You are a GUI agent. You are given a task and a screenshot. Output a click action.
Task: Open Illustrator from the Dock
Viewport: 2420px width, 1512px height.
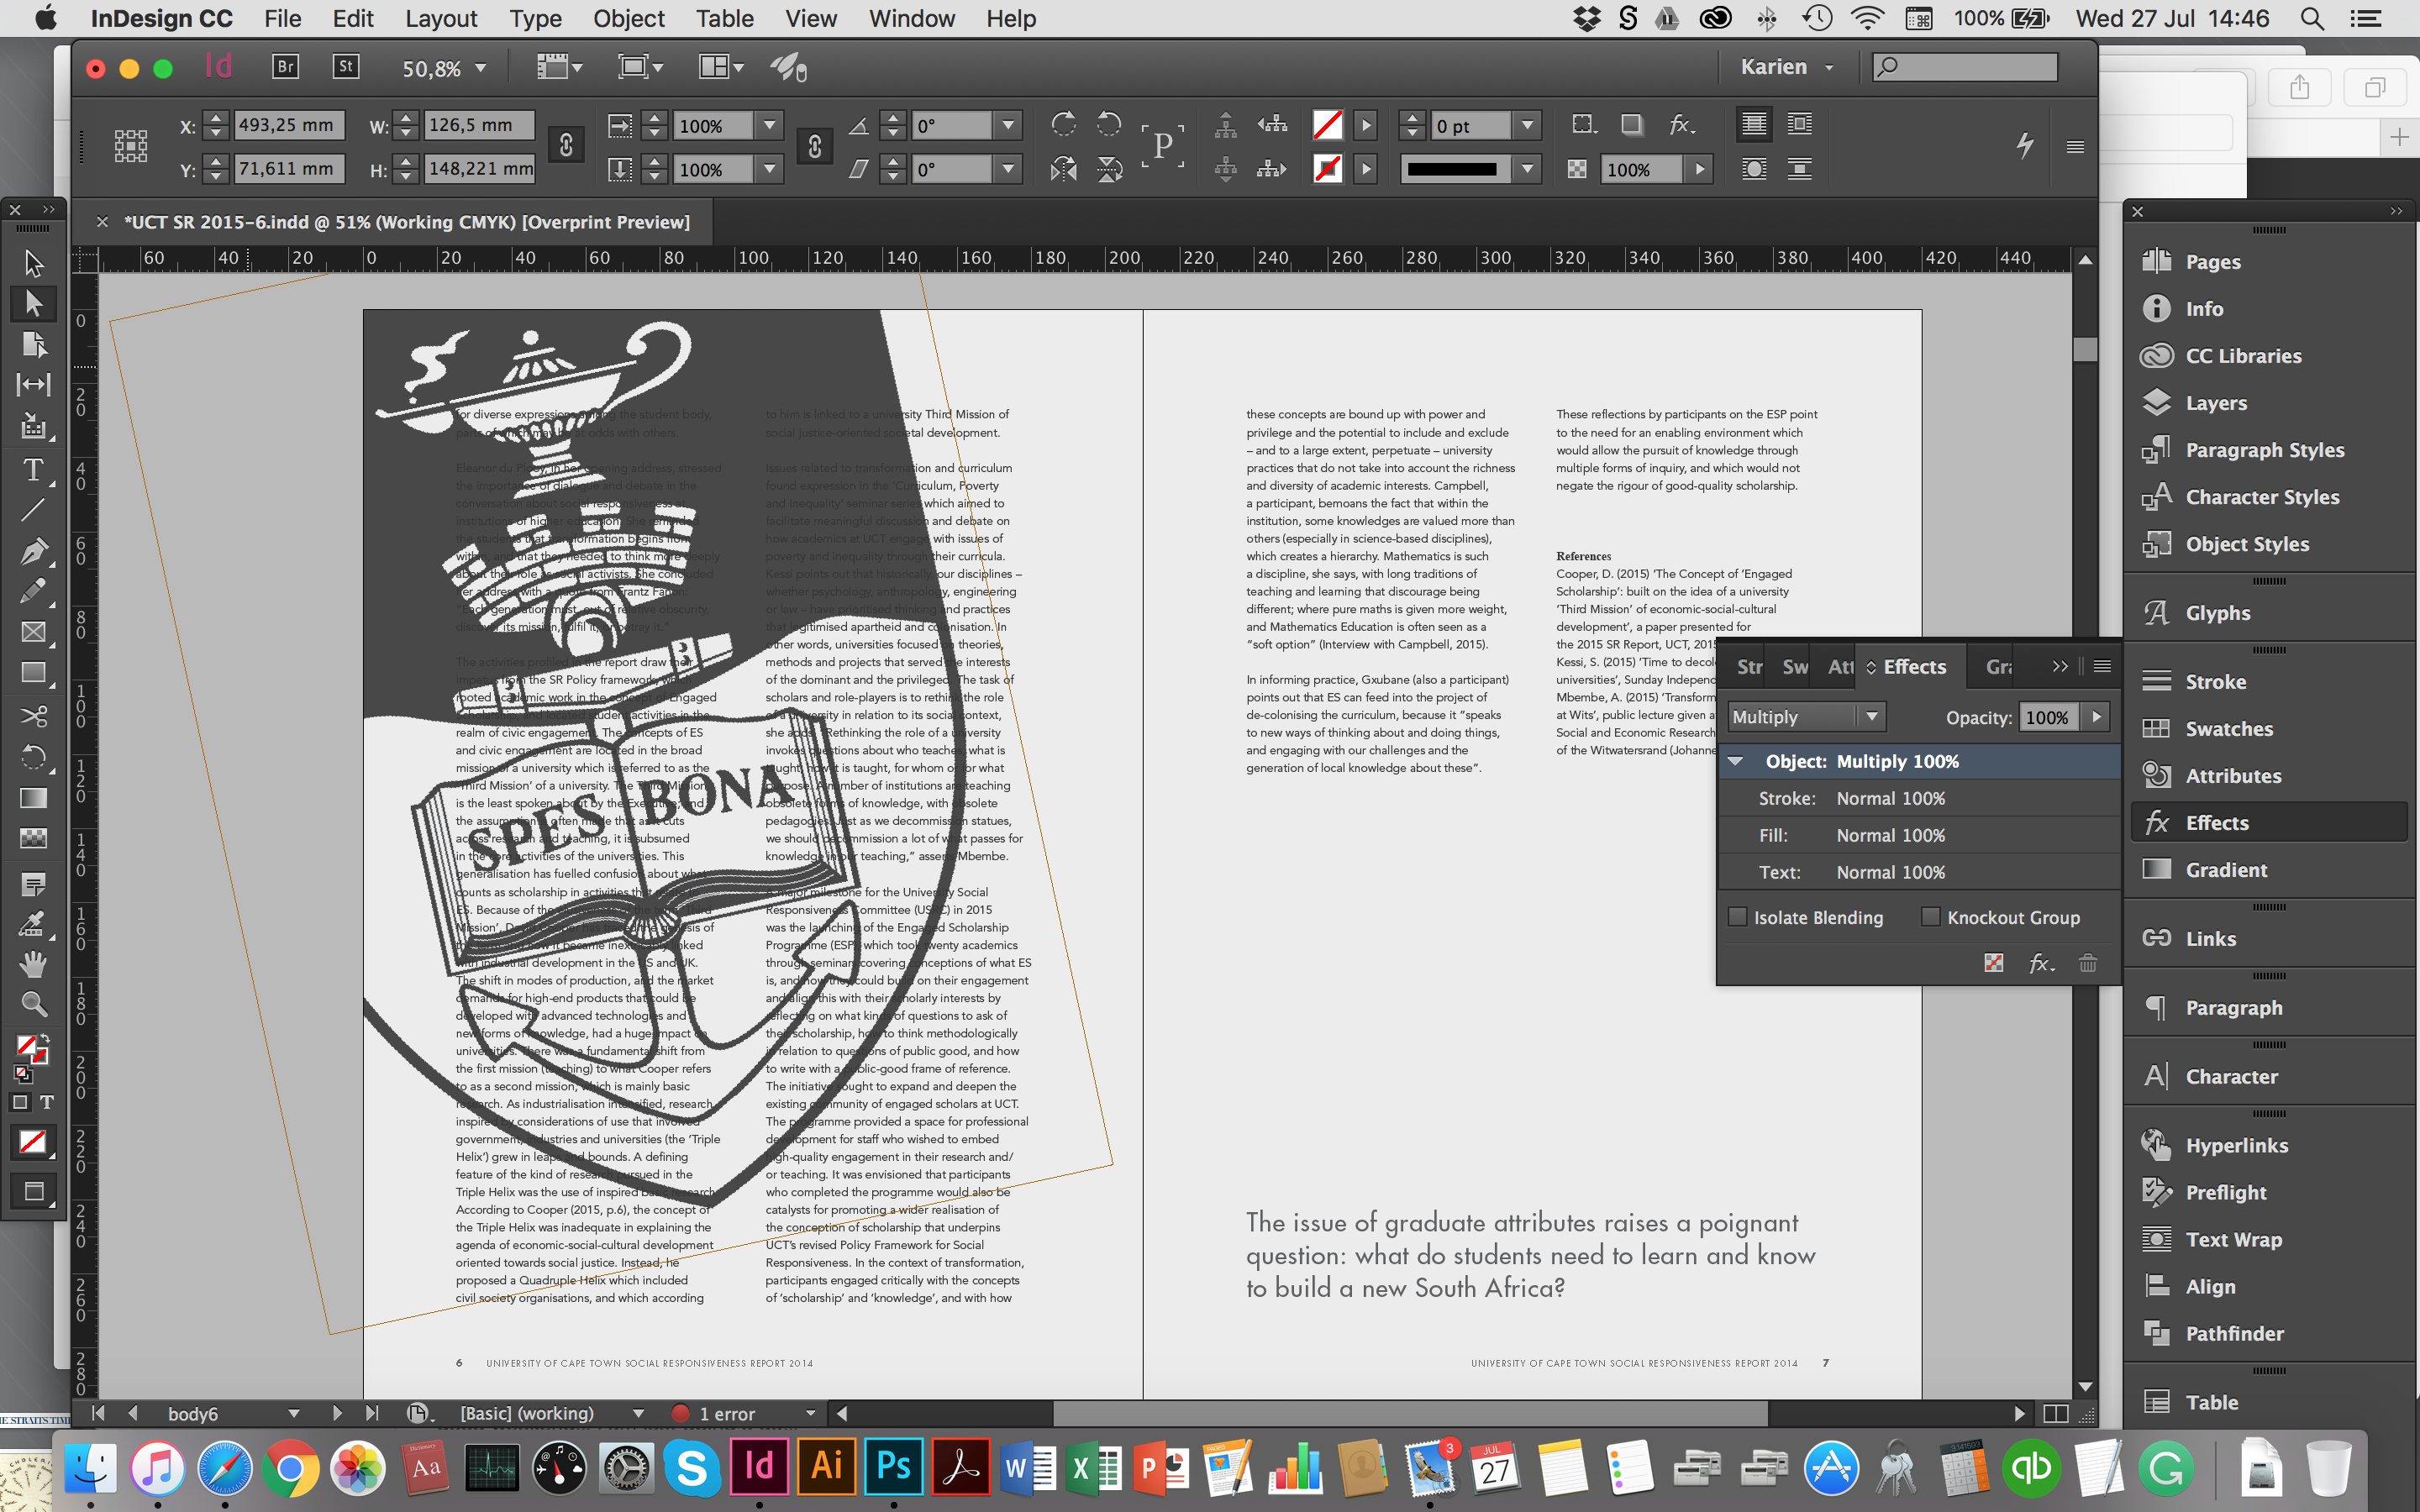(826, 1467)
